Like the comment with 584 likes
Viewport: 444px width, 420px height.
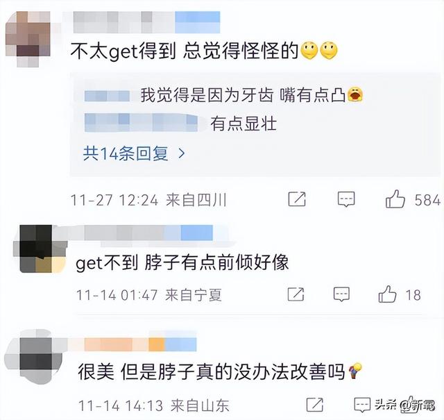[395, 199]
